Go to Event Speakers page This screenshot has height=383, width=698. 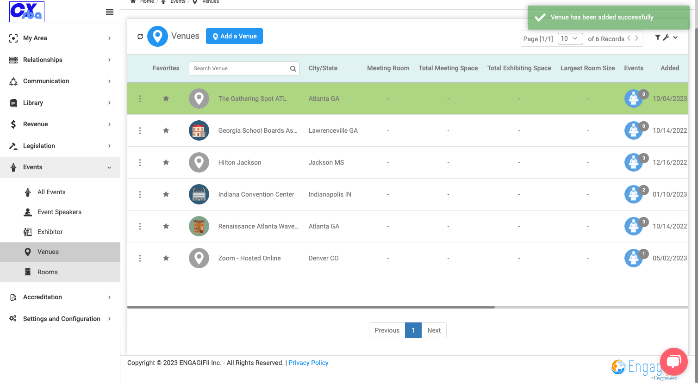[60, 212]
